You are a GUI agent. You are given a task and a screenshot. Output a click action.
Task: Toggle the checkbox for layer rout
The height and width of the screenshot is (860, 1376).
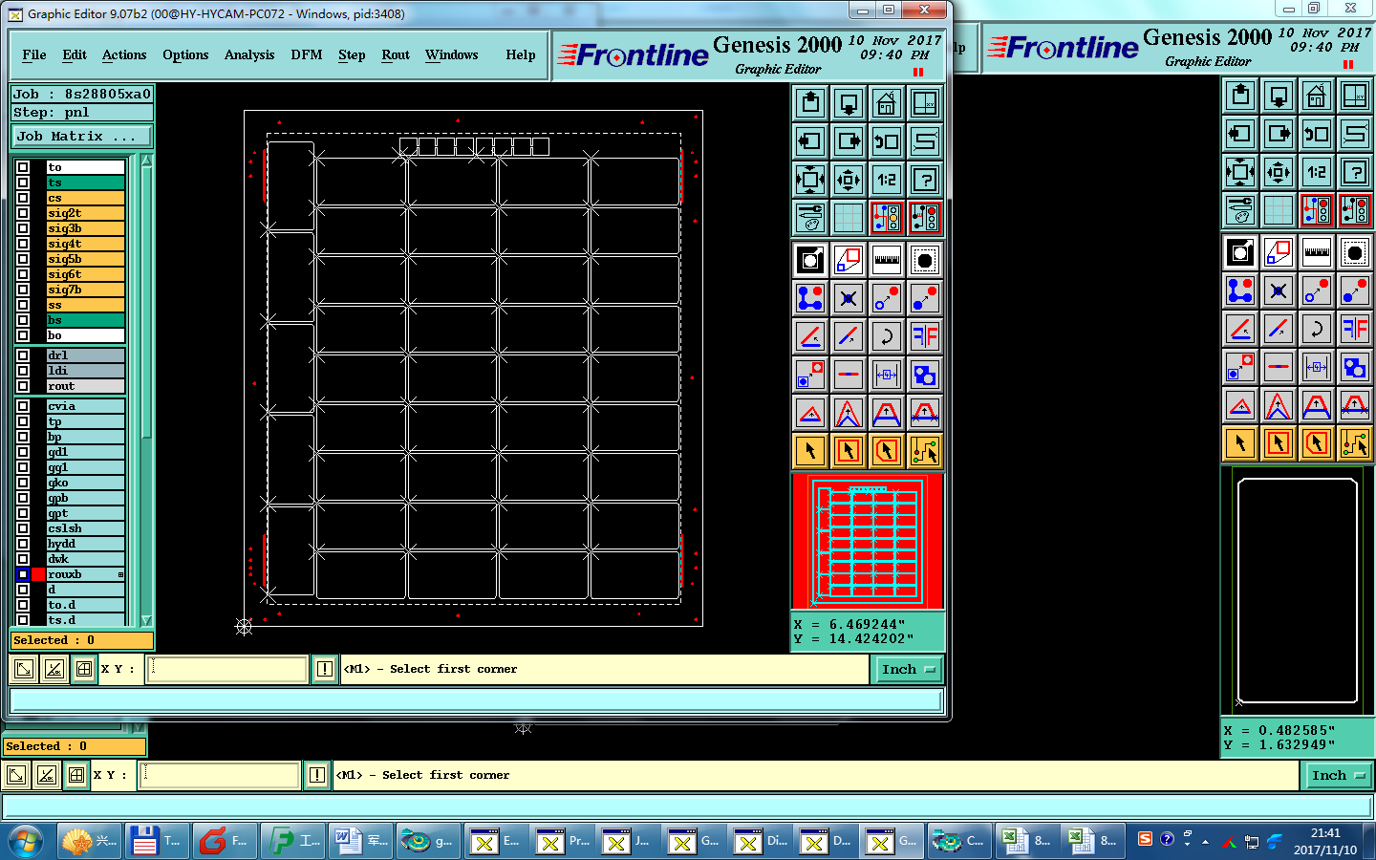click(23, 386)
